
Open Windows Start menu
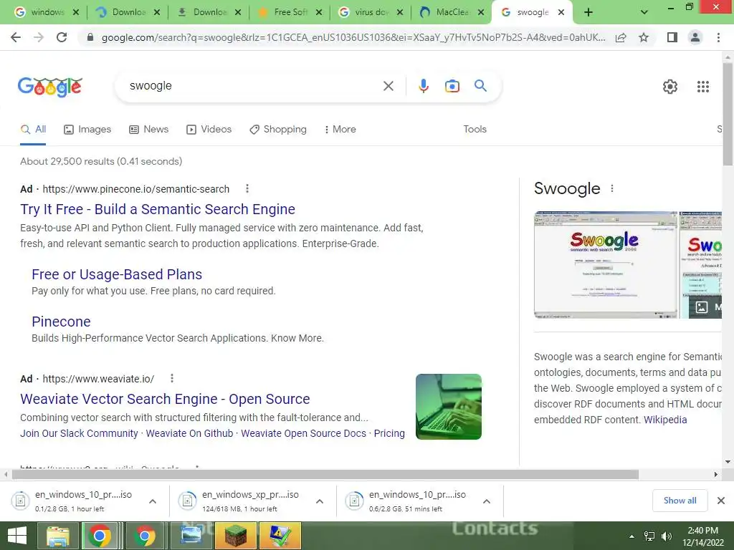(x=17, y=536)
